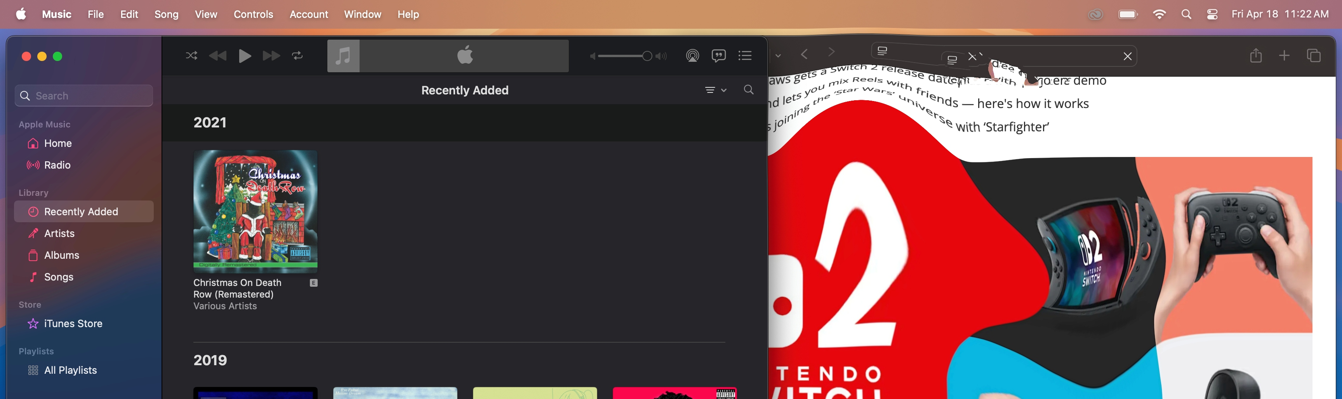This screenshot has height=399, width=1342.
Task: Click the magnifier filter icon in Recently Added
Action: pos(749,90)
